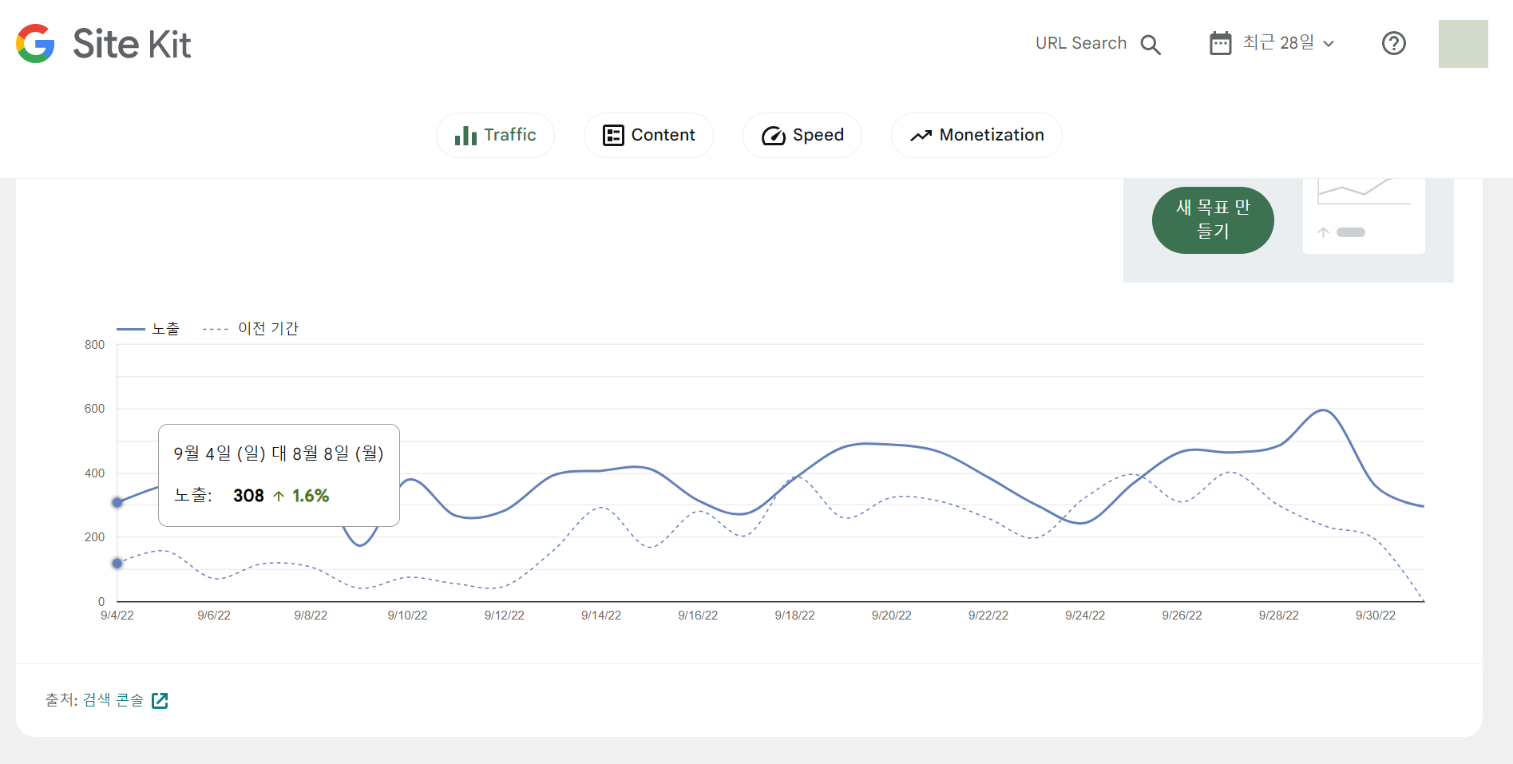1513x764 pixels.
Task: Click the magnifying glass search icon
Action: (1151, 44)
